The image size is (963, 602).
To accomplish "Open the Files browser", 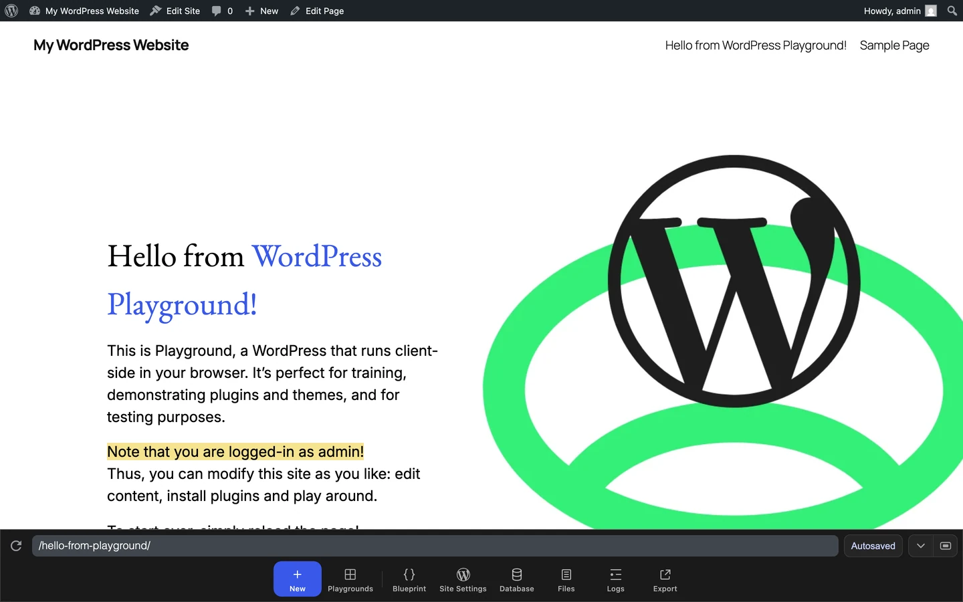I will click(x=566, y=579).
